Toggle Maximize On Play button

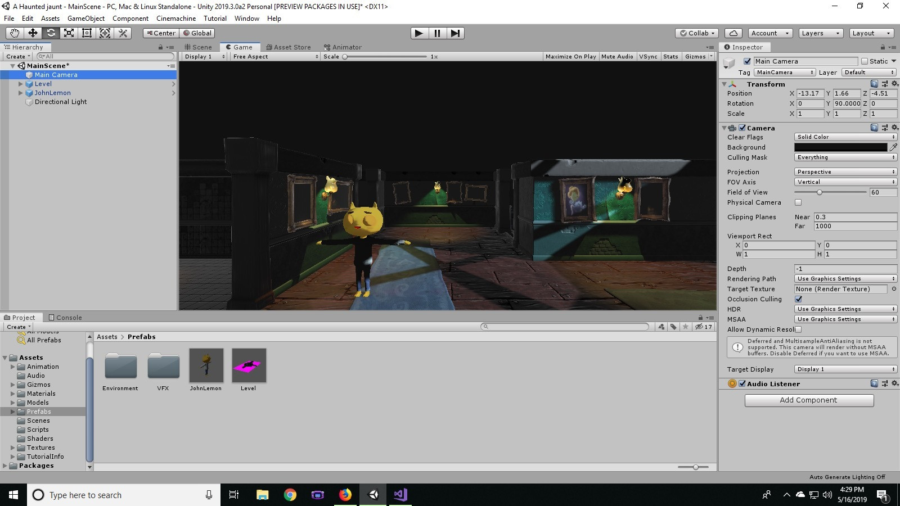point(570,57)
